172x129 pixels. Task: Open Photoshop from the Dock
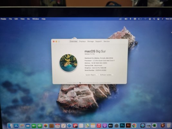(122, 125)
